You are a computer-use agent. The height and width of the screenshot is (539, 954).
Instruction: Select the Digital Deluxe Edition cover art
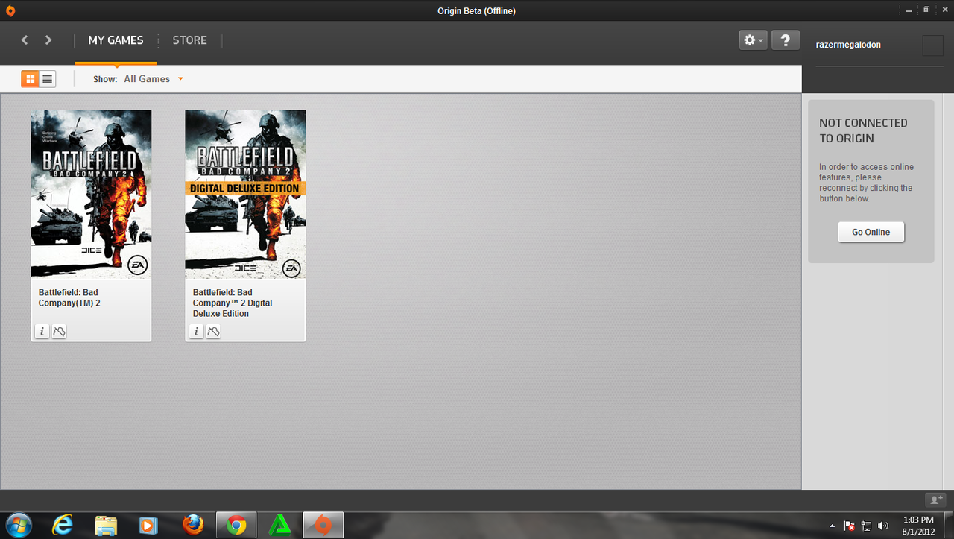point(245,194)
